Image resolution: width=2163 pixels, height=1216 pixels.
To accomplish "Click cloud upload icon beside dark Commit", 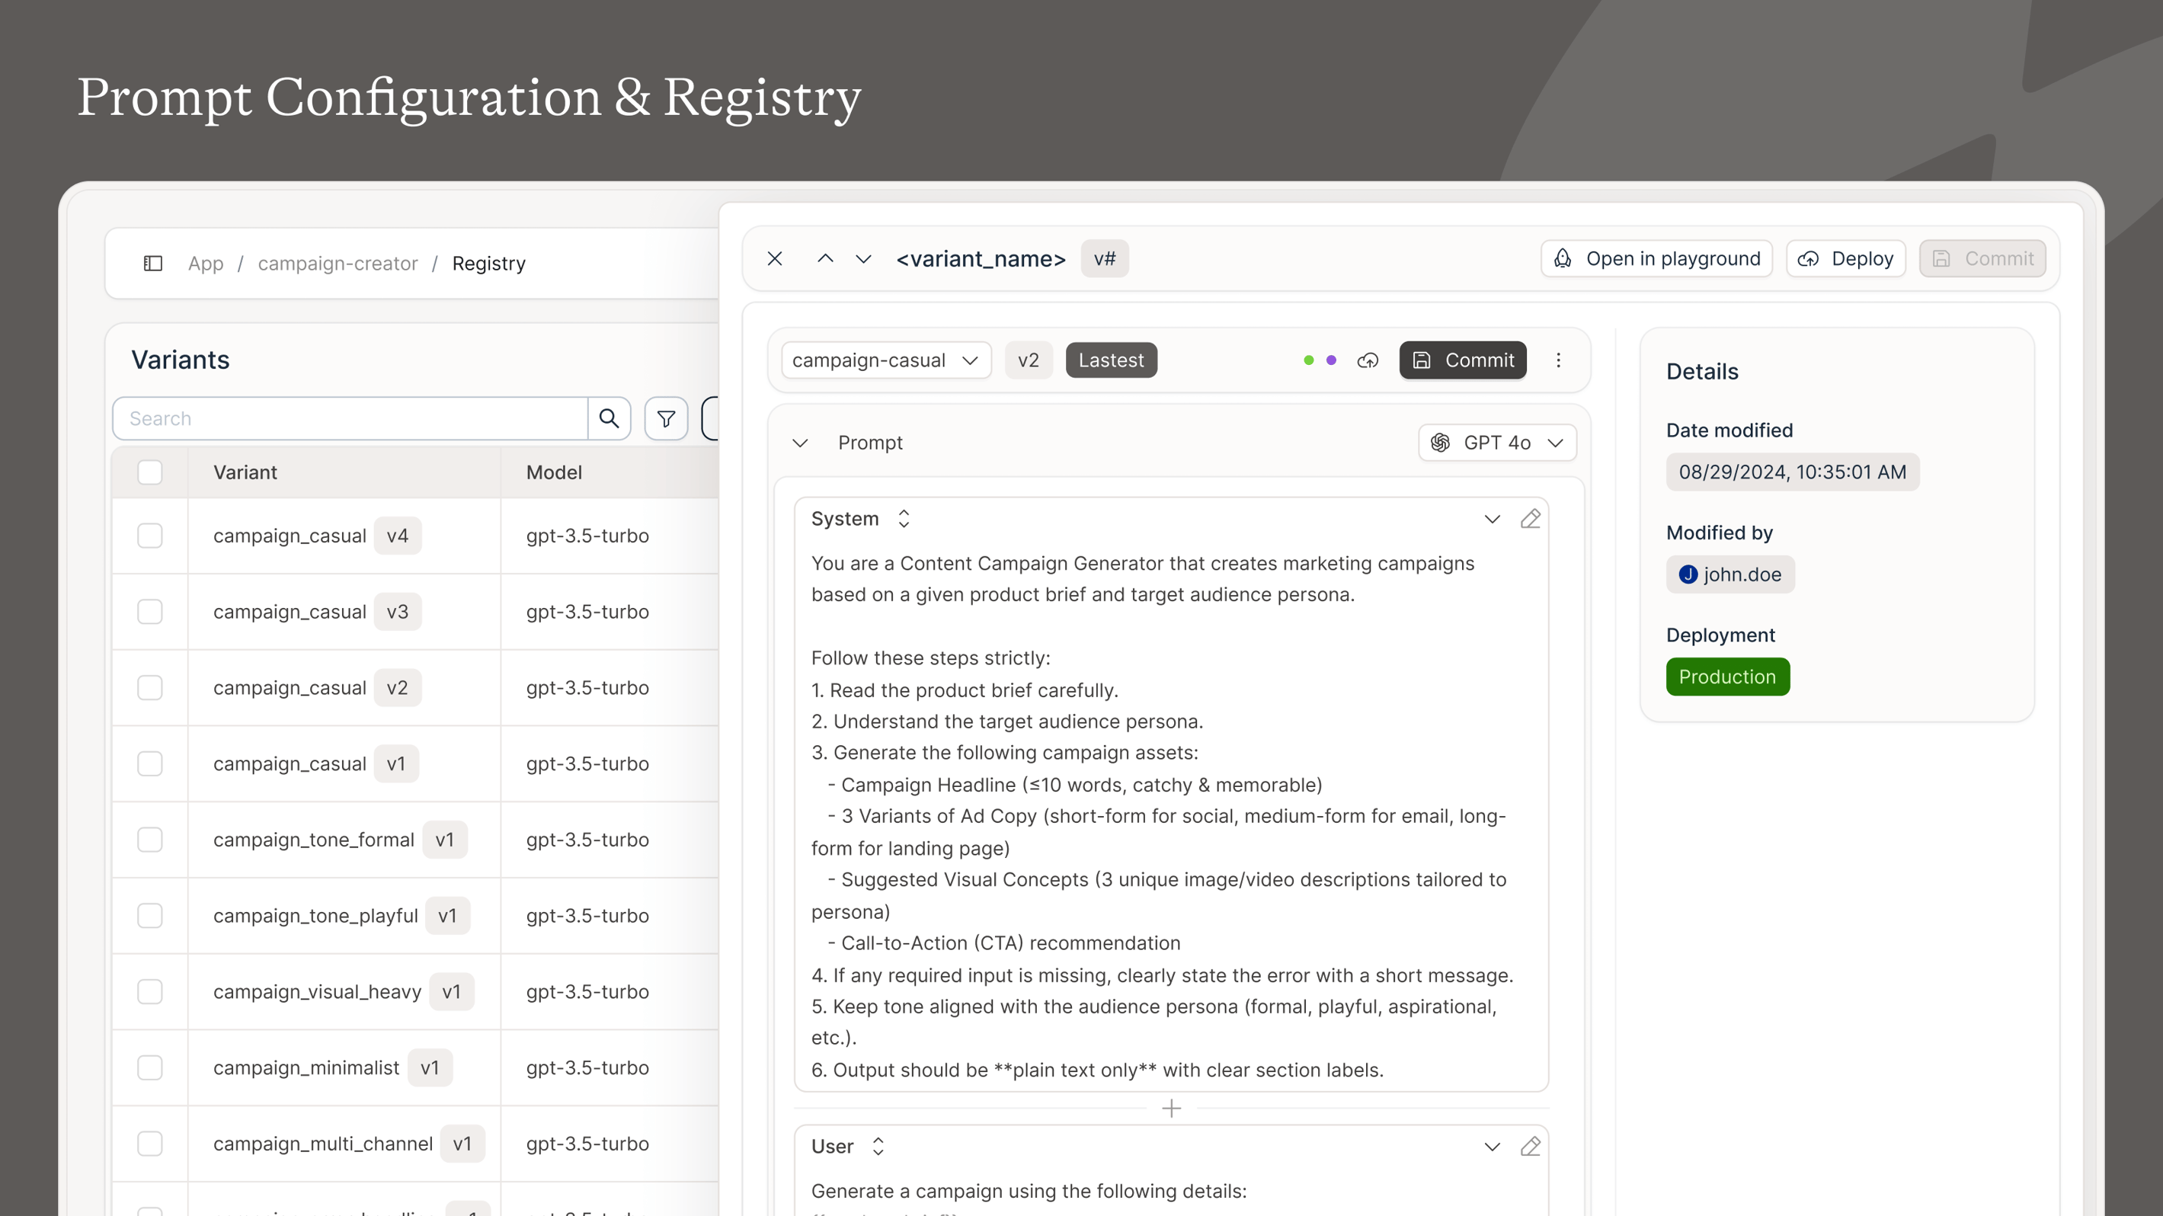I will tap(1368, 360).
